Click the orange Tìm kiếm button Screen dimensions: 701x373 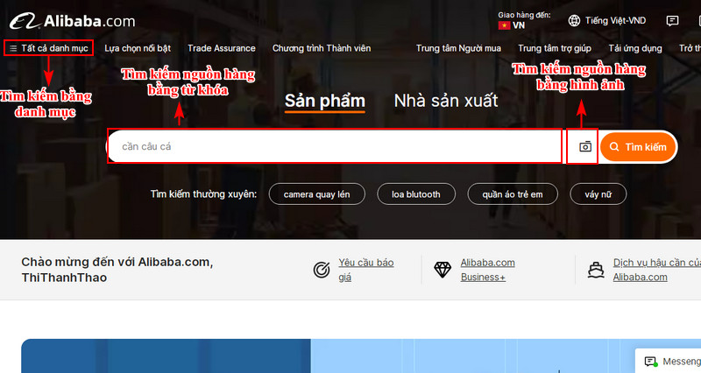[638, 146]
